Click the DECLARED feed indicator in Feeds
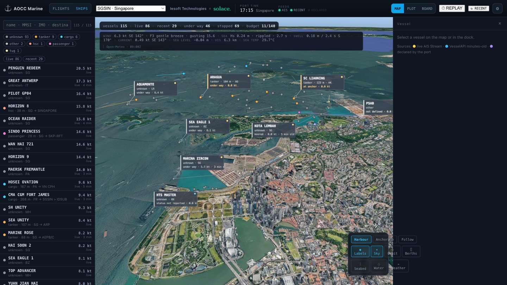The image size is (507, 285). (317, 10)
